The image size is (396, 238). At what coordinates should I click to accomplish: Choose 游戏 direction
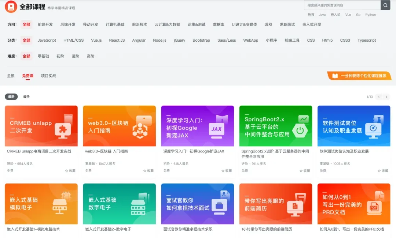point(268,24)
